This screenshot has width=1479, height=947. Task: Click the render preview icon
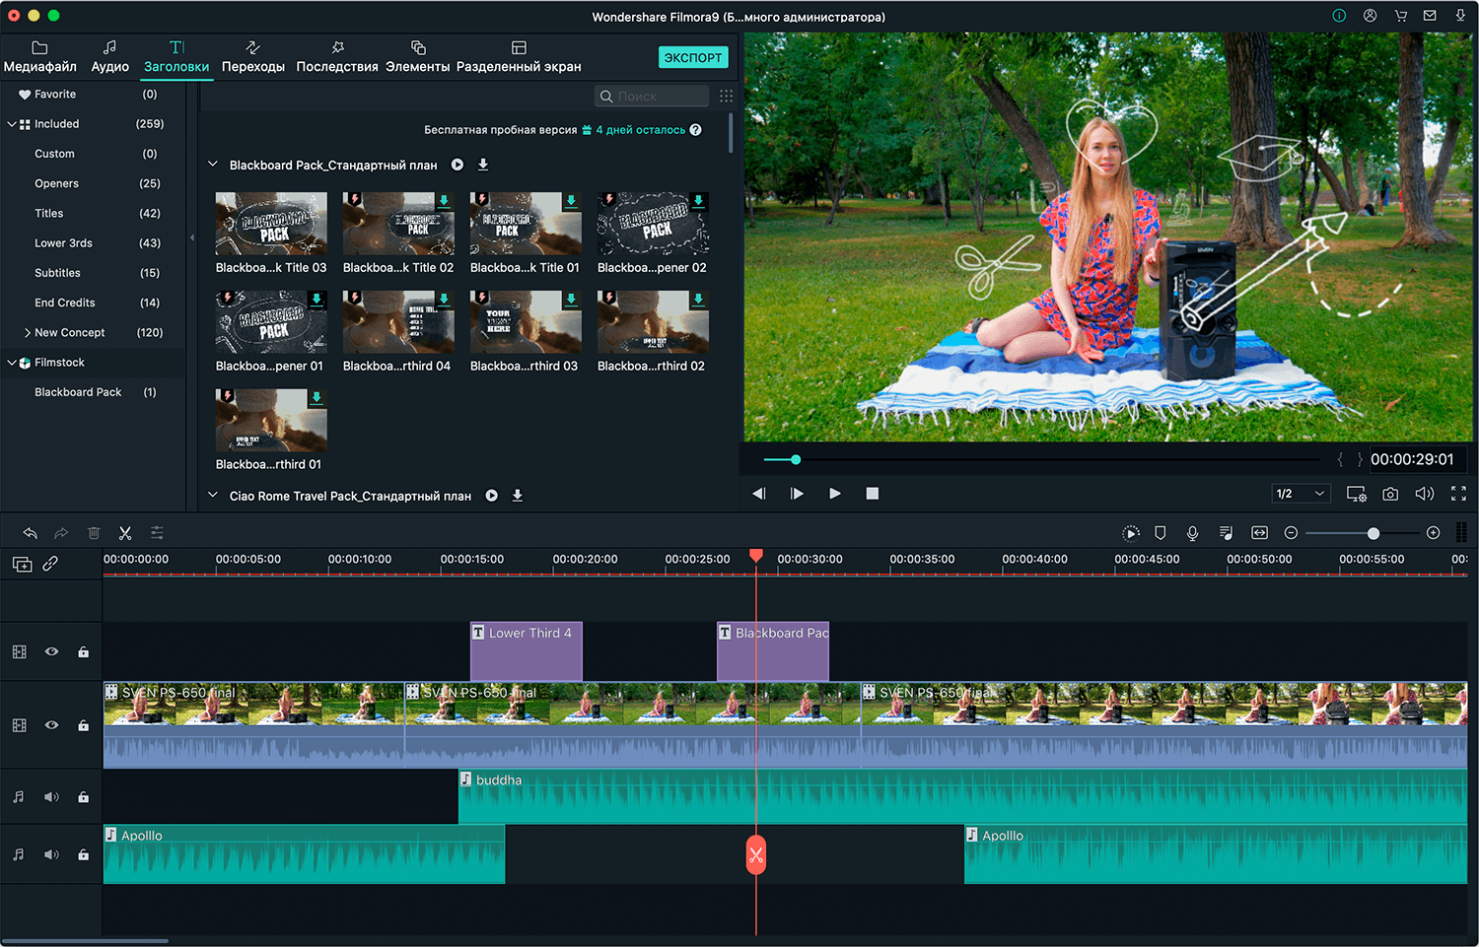click(1131, 533)
